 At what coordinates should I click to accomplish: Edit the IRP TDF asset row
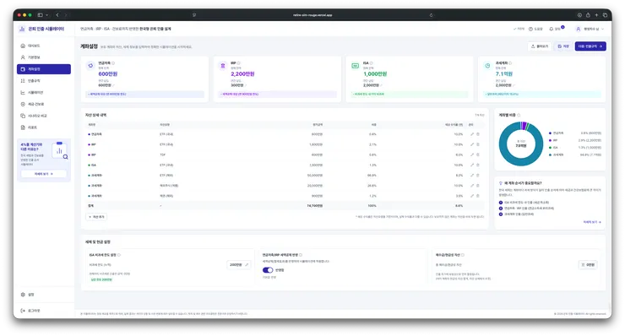click(x=472, y=154)
